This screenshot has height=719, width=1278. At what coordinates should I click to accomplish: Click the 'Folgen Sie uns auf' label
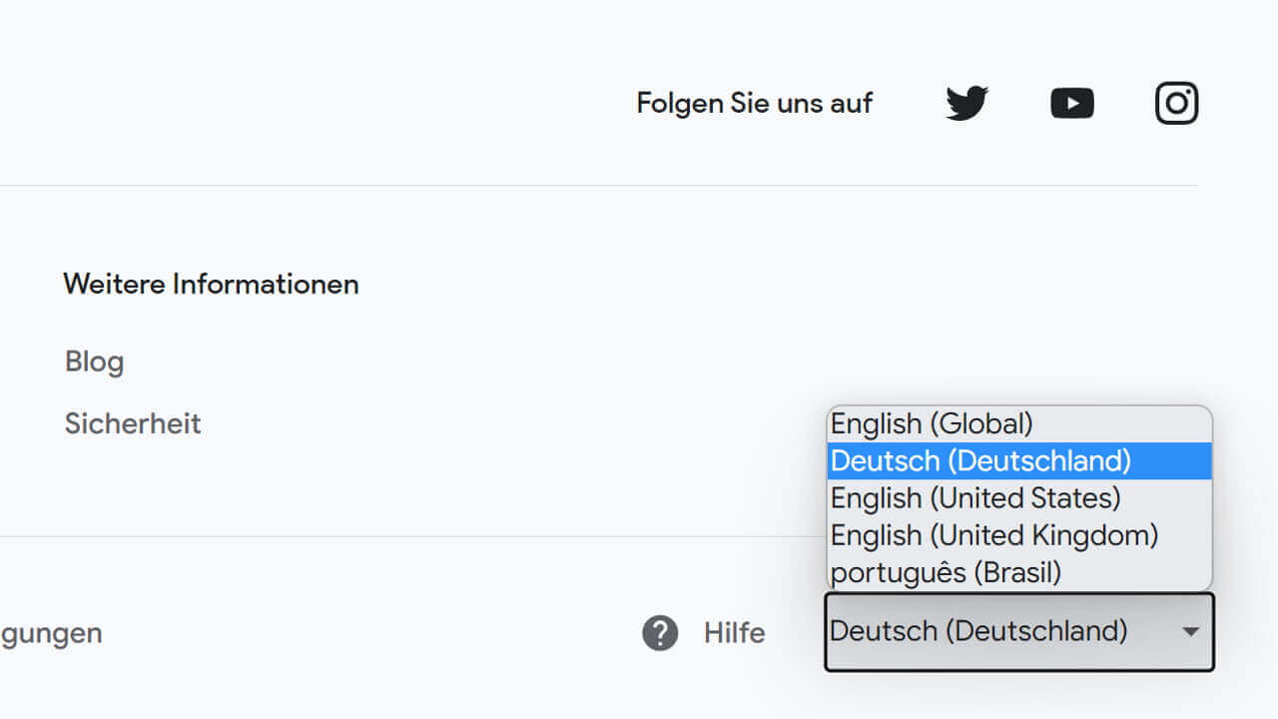(754, 103)
